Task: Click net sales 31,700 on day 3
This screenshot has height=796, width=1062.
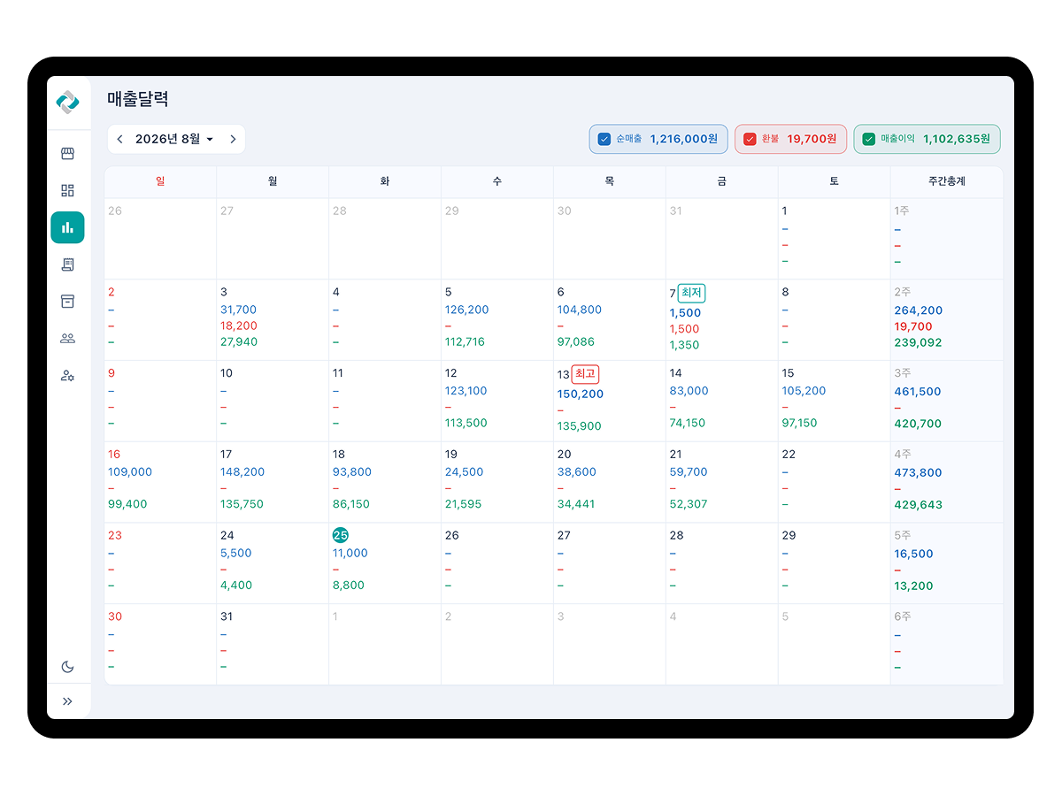Action: coord(238,310)
